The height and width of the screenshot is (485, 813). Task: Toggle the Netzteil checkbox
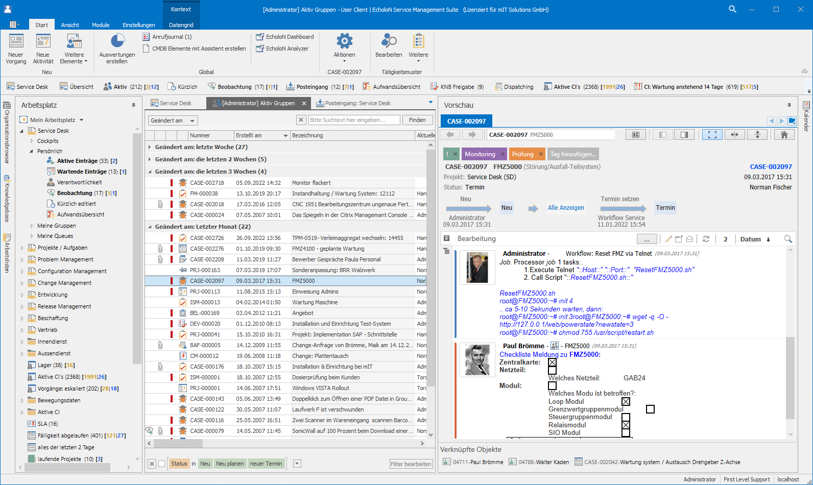click(552, 370)
